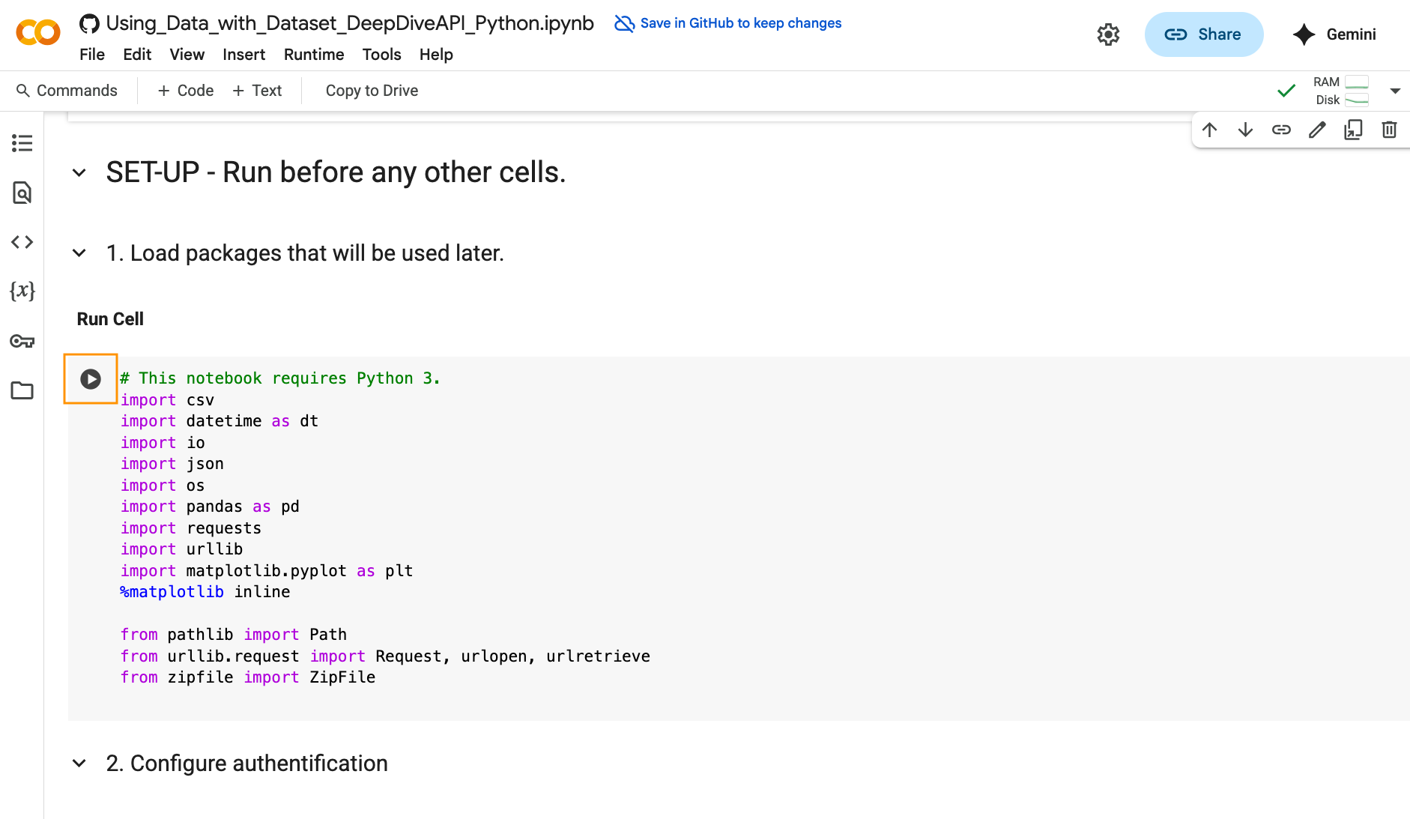This screenshot has height=819, width=1410.
Task: Collapse the Load packages section
Action: 79,253
